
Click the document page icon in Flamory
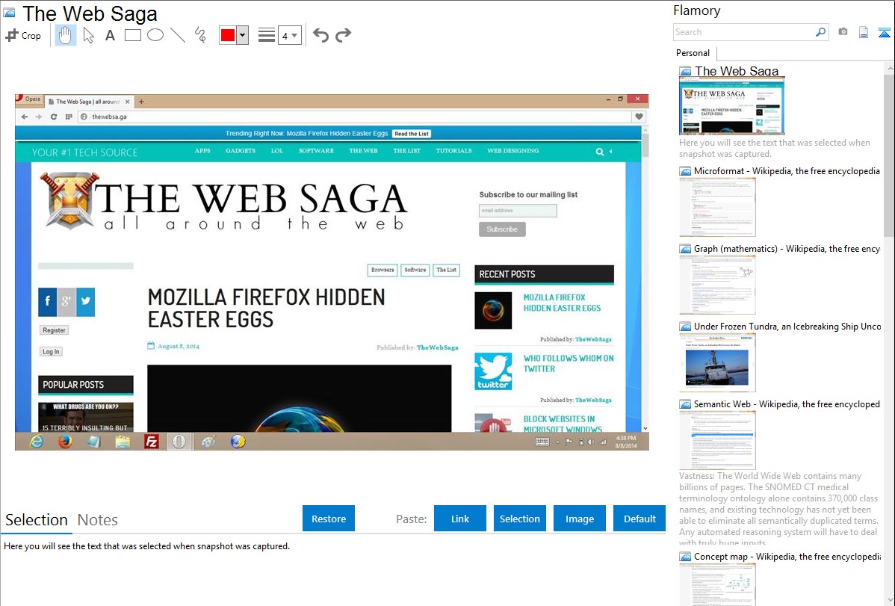(x=864, y=32)
